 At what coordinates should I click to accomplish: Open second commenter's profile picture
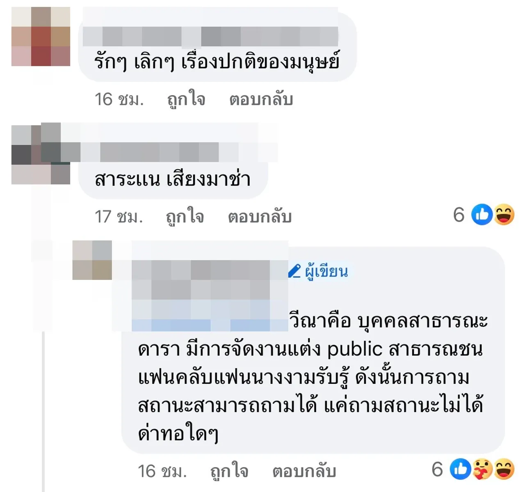point(41,154)
